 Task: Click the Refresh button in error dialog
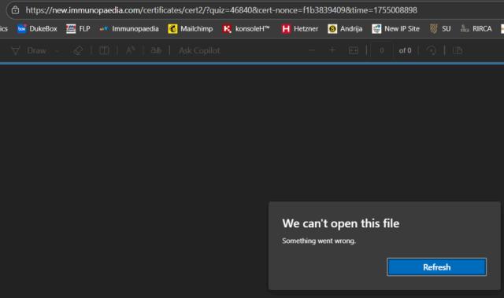pos(437,267)
